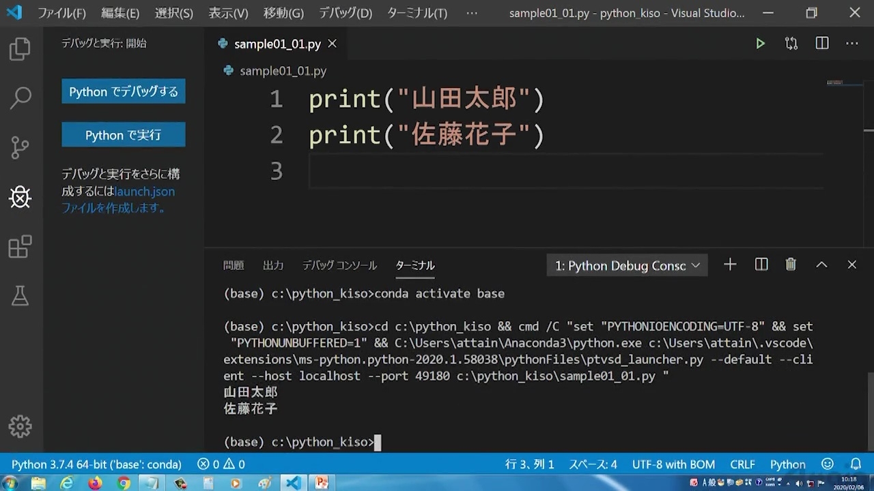Create a new terminal with the plus icon
The width and height of the screenshot is (874, 491).
(x=729, y=265)
